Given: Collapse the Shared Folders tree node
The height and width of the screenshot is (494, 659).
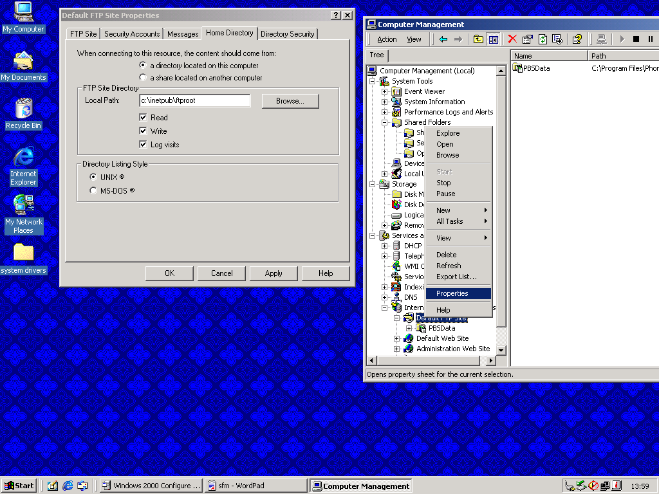Looking at the screenshot, I should coord(385,122).
